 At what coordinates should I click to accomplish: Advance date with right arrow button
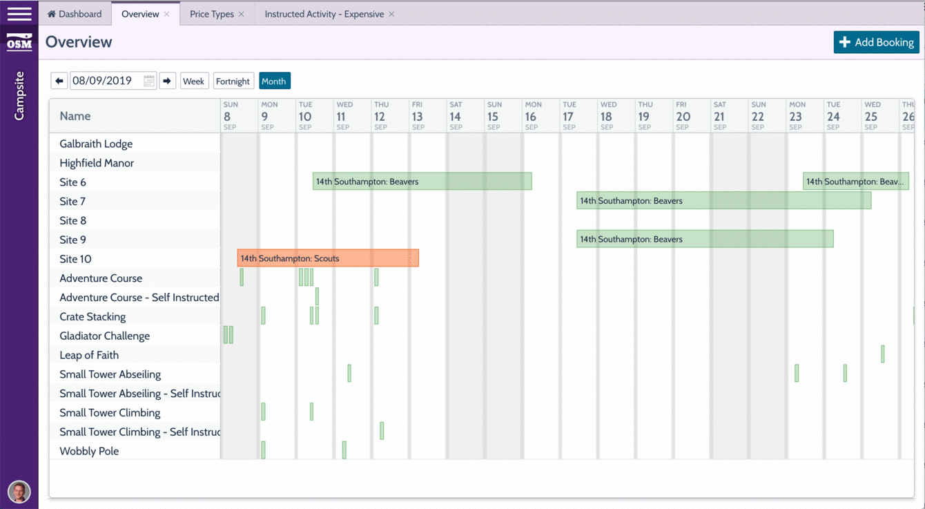167,81
